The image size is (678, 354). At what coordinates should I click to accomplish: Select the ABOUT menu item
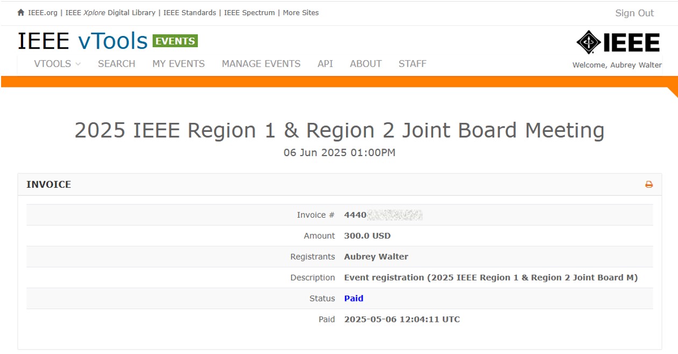pos(366,64)
